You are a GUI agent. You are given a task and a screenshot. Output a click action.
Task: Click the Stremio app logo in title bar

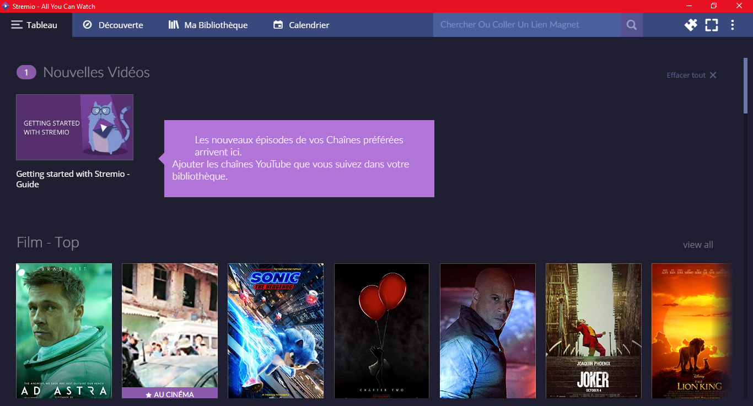(6, 6)
